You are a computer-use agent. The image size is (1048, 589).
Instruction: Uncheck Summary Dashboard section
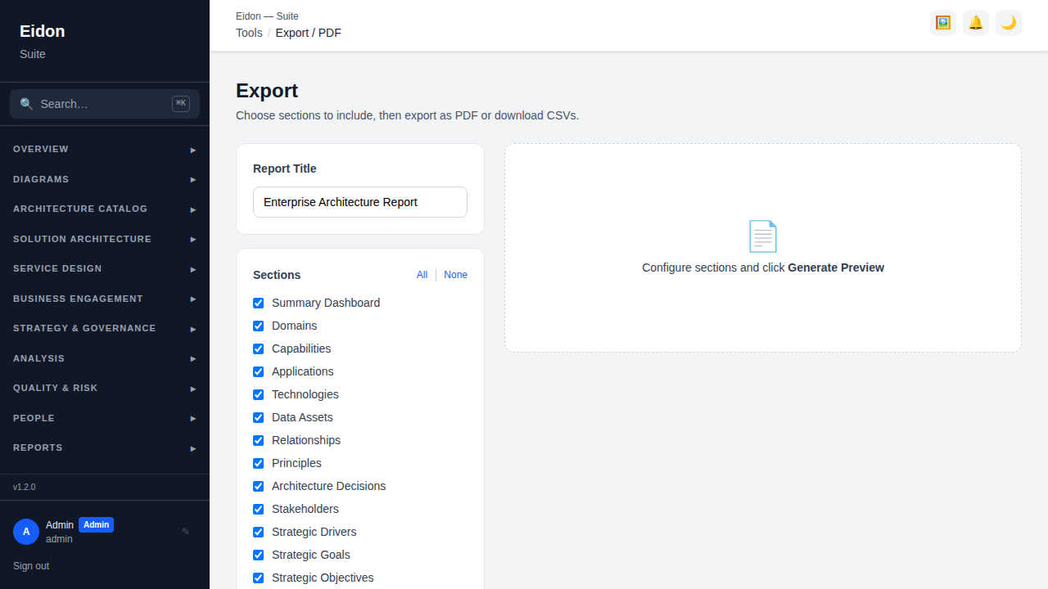[x=259, y=303]
